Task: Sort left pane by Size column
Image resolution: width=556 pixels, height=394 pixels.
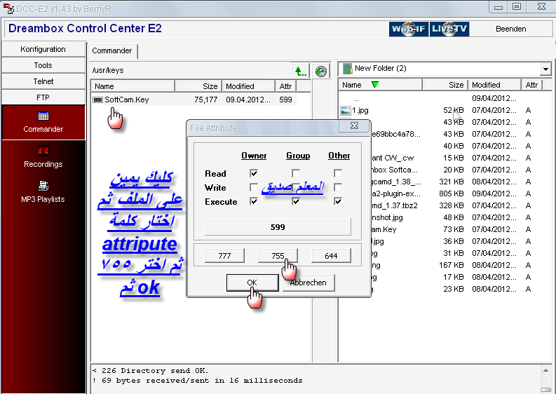Action: click(198, 86)
